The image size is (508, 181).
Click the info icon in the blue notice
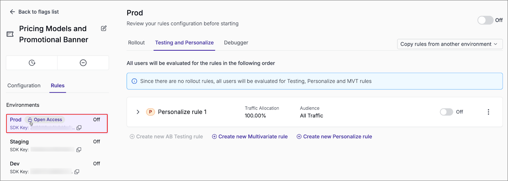134,81
